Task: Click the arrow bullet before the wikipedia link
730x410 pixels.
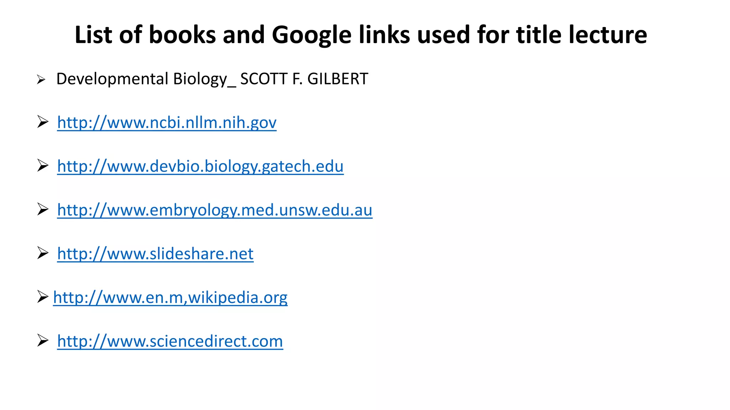Action: [42, 297]
